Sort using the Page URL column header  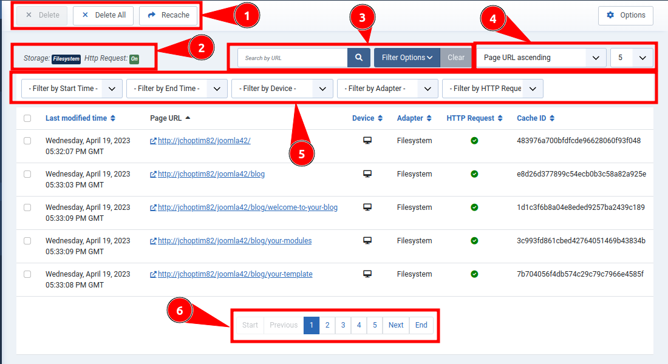point(166,118)
